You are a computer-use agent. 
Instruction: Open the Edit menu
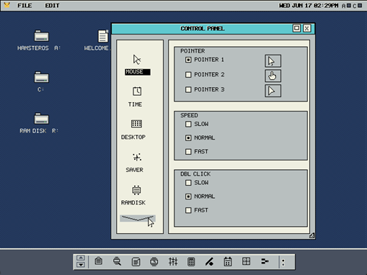click(x=52, y=6)
